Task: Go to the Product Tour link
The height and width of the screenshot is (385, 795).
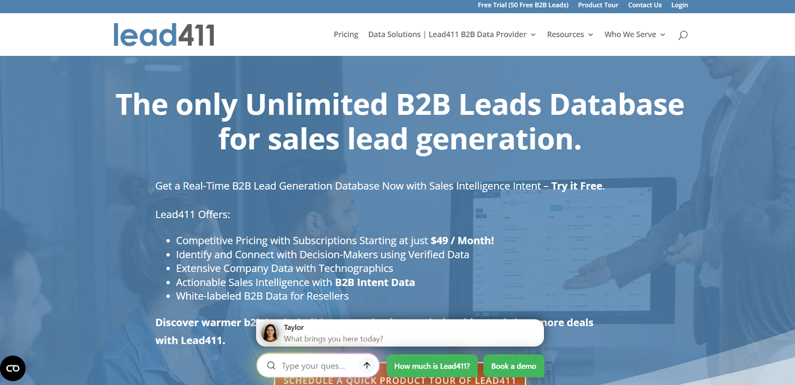Action: (598, 5)
